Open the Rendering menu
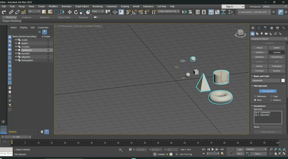The image size is (288, 159). coord(98,6)
